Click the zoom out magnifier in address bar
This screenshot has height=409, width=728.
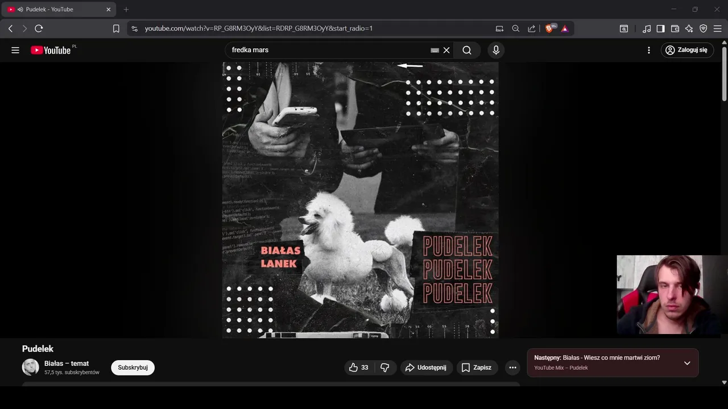(x=515, y=28)
